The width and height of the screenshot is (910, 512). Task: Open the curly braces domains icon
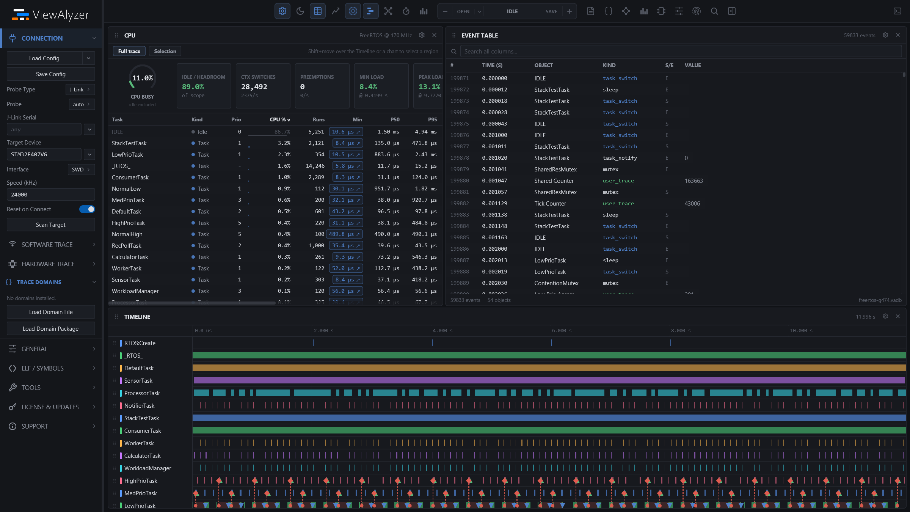(x=609, y=11)
